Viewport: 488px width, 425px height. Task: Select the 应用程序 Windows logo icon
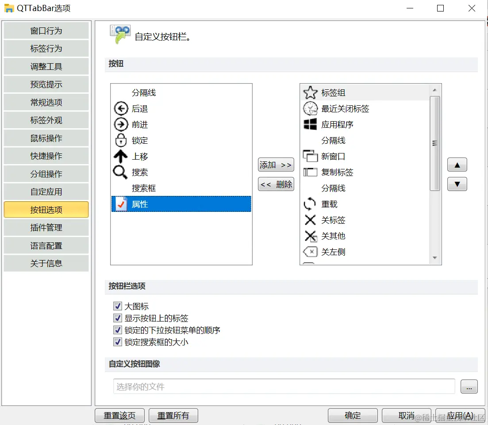310,124
